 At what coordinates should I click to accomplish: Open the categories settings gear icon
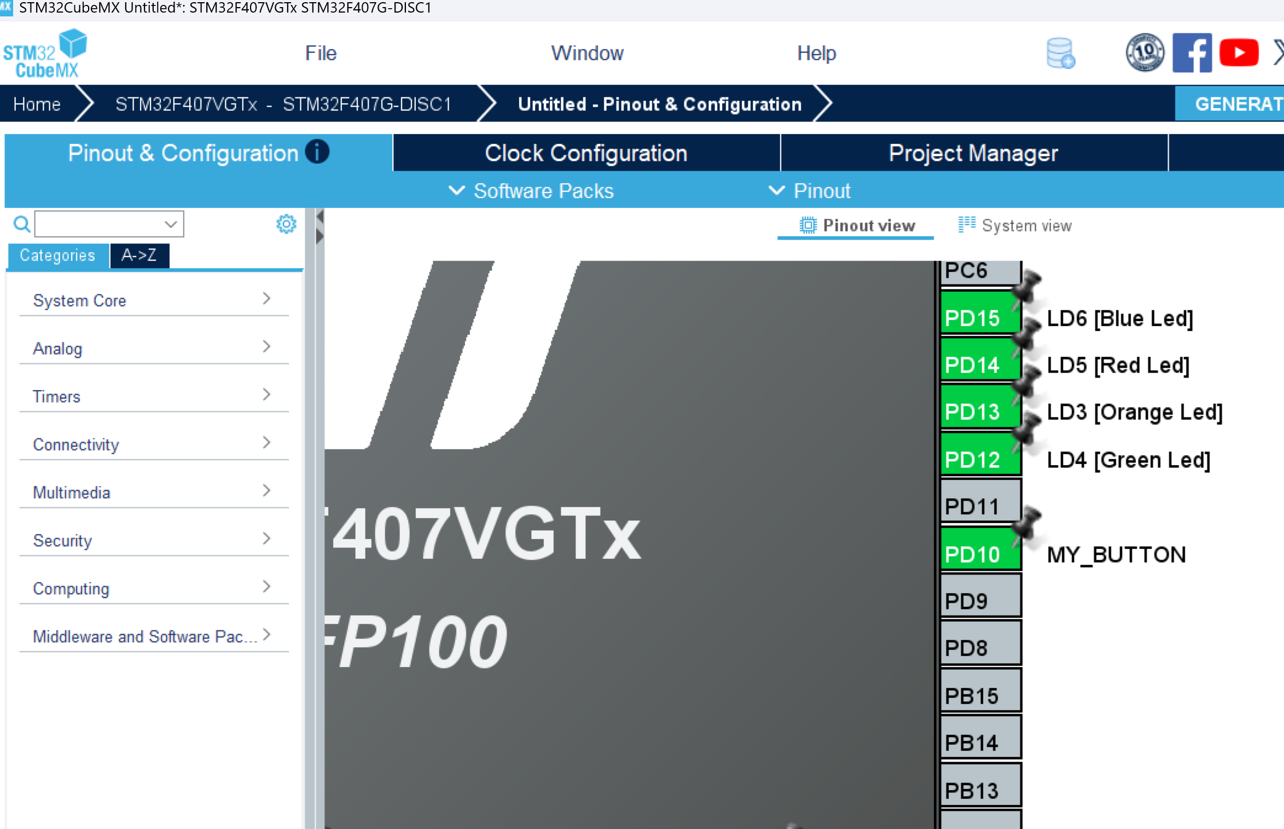[x=286, y=224]
